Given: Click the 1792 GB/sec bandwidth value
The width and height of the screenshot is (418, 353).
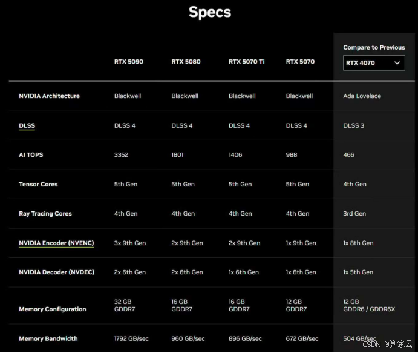Looking at the screenshot, I should [131, 339].
